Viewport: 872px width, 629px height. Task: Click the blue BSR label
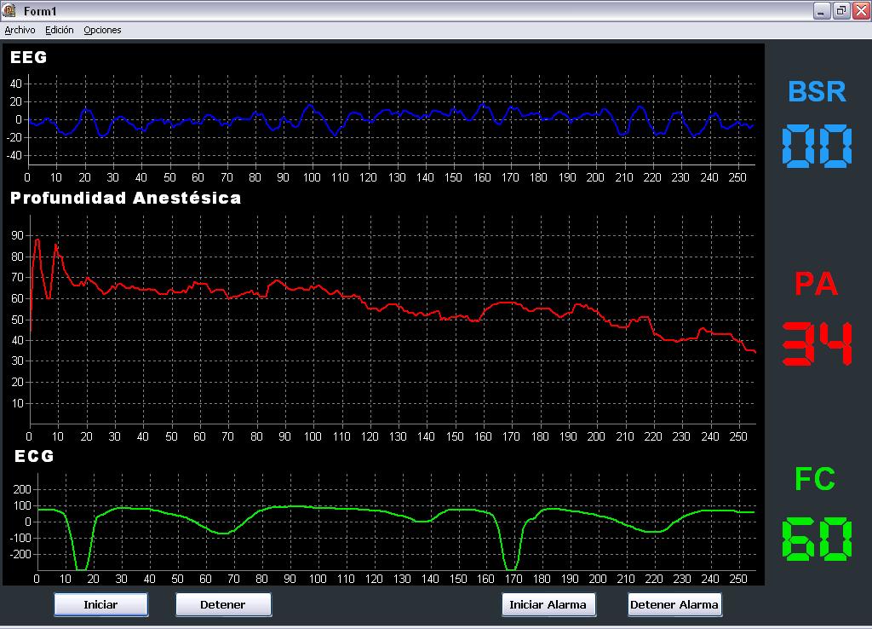coord(817,91)
